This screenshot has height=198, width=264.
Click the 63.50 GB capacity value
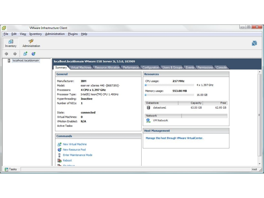[196, 108]
